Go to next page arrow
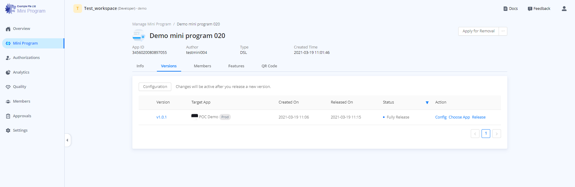 pos(497,134)
